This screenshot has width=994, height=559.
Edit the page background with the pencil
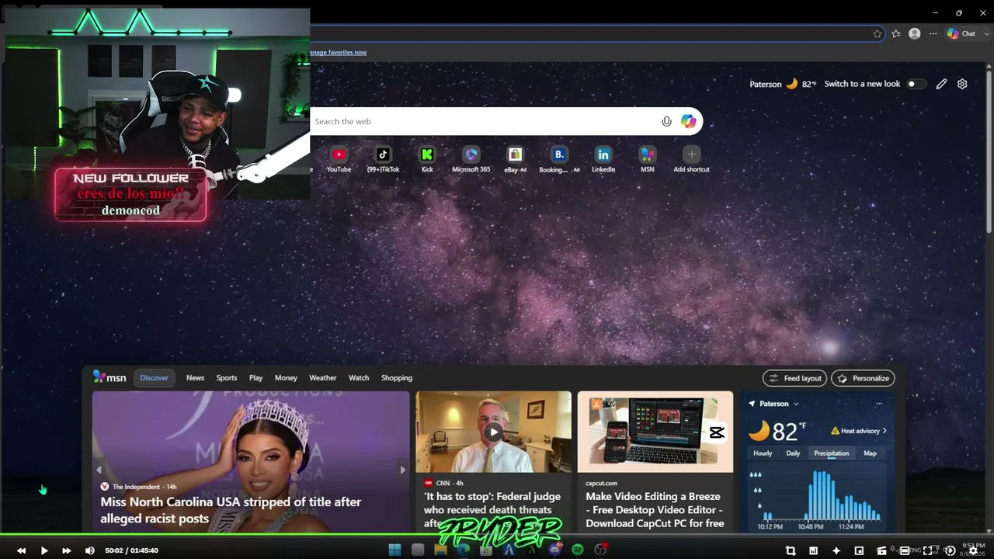(x=941, y=84)
